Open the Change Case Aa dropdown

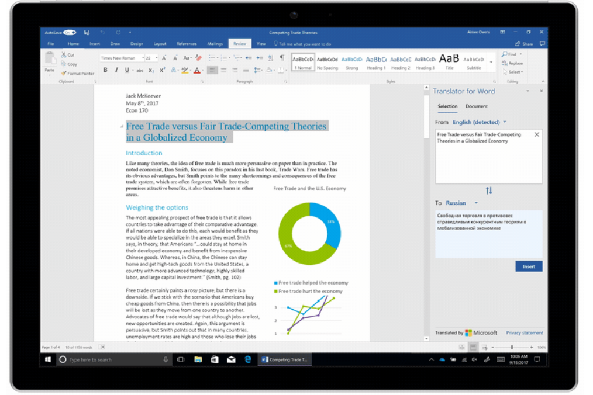pyautogui.click(x=187, y=58)
